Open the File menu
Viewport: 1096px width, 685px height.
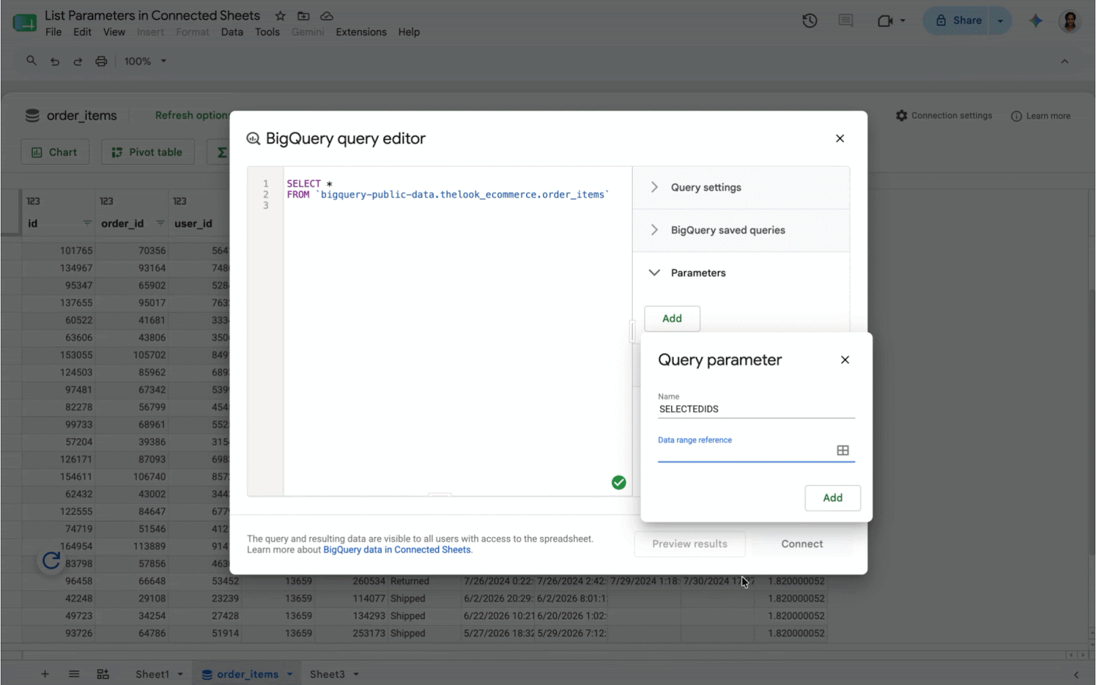click(53, 32)
